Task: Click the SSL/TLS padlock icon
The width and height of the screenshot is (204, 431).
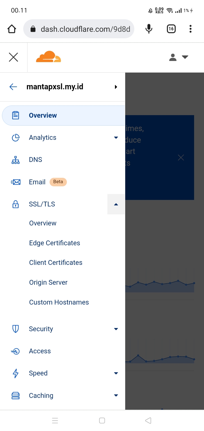Action: [x=16, y=204]
